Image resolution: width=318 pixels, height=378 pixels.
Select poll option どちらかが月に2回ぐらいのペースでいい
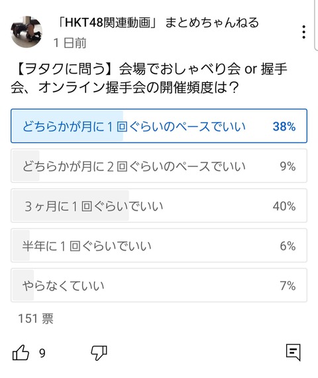pyautogui.click(x=159, y=166)
